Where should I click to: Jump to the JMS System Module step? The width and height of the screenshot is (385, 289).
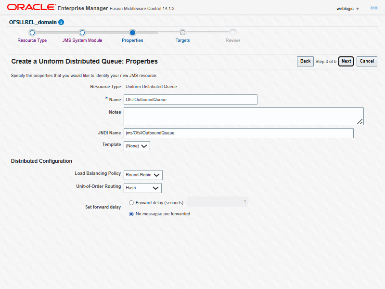pyautogui.click(x=82, y=40)
